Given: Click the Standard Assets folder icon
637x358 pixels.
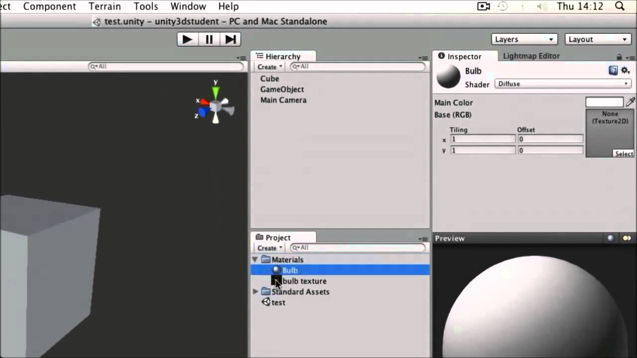Looking at the screenshot, I should 266,292.
